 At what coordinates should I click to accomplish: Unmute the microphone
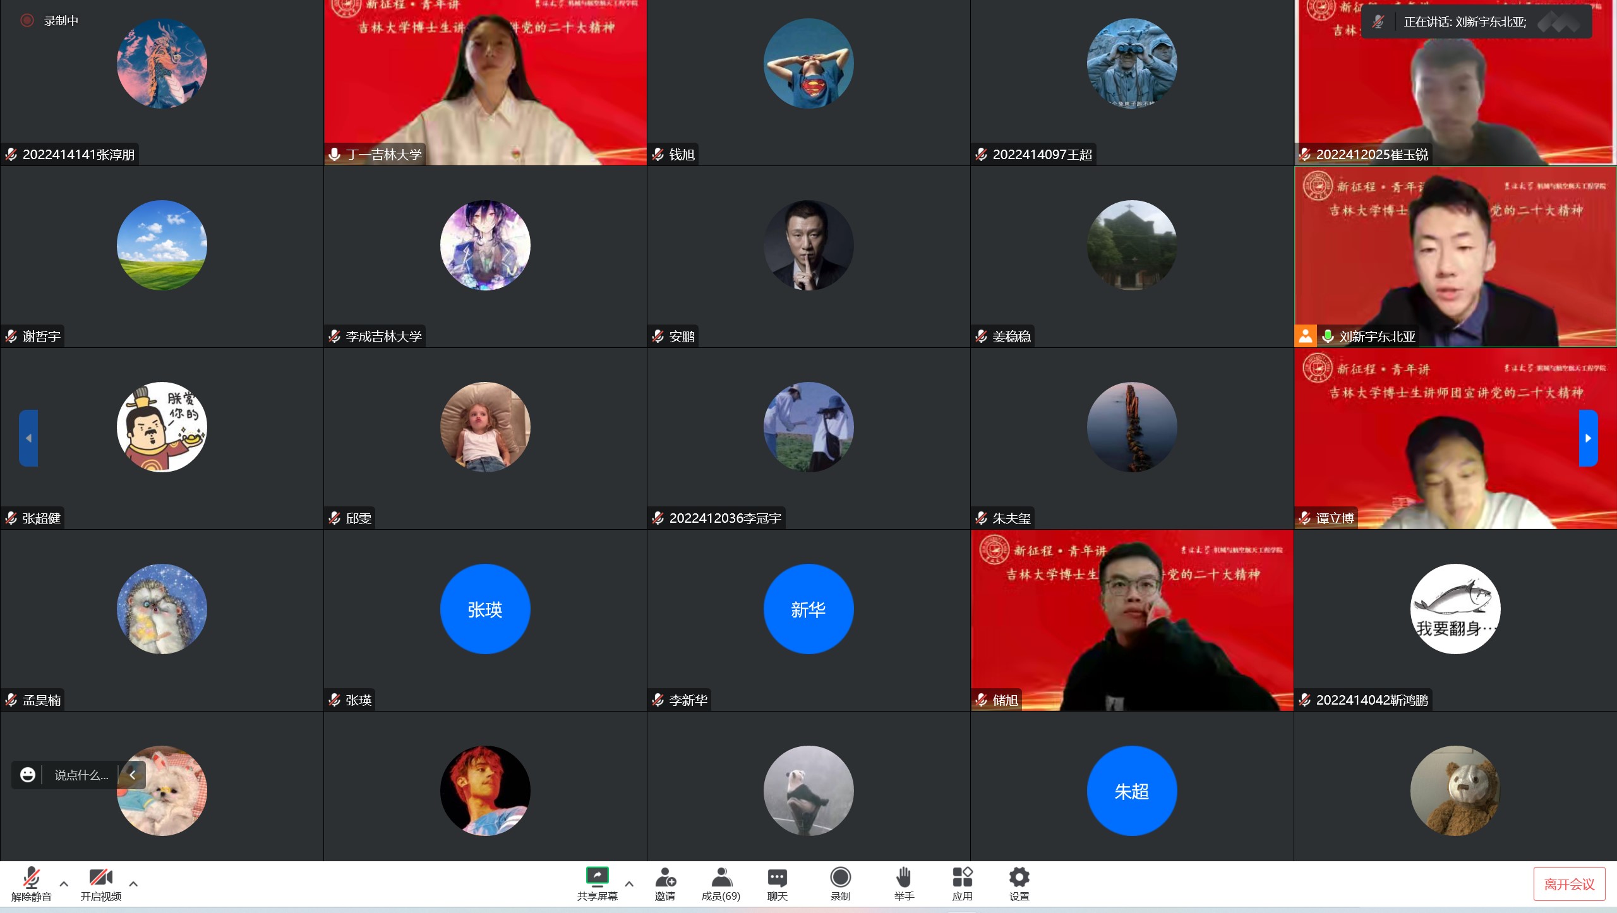[x=31, y=877]
